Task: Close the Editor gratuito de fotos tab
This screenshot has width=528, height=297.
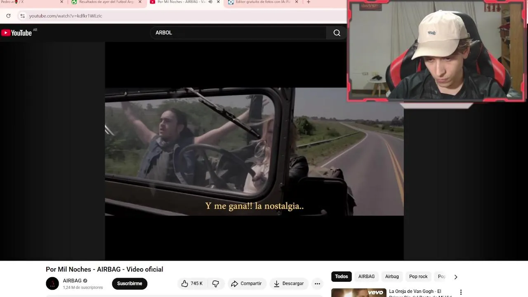Action: [296, 2]
